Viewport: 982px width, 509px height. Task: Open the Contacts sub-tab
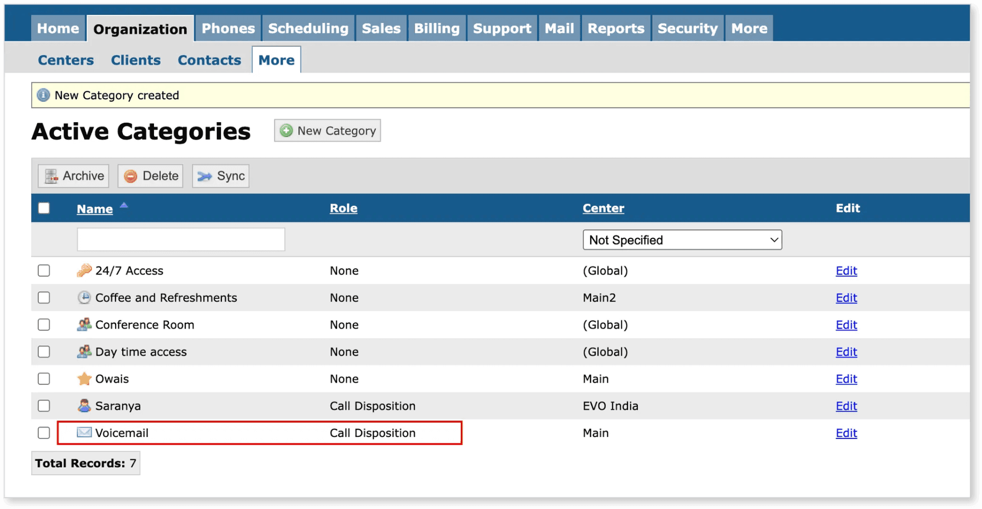pos(209,60)
